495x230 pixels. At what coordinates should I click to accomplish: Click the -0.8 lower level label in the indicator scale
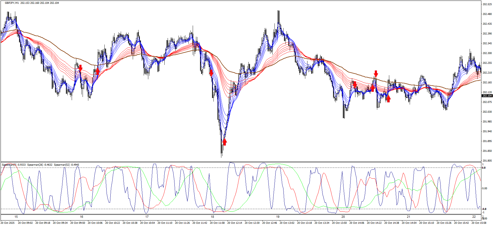pos(484,209)
